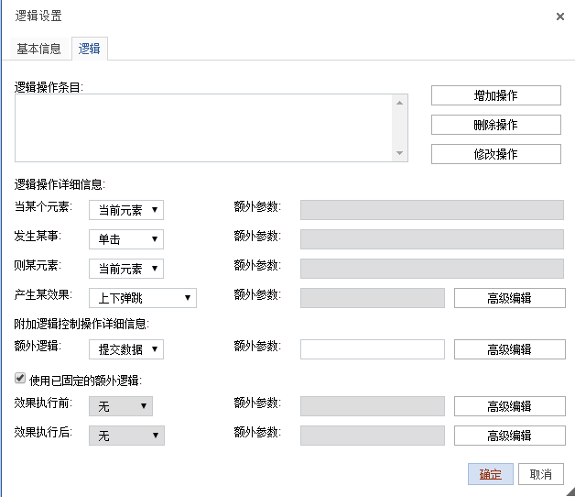Click the 增加操作 button

pyautogui.click(x=495, y=95)
